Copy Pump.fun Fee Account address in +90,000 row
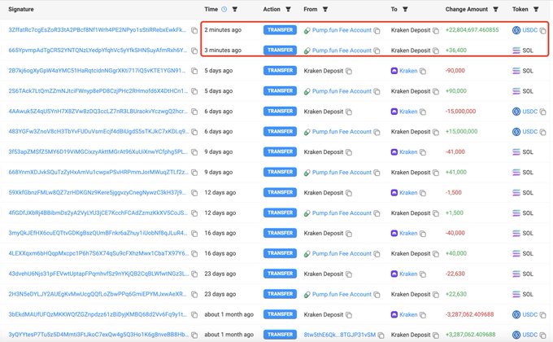Image resolution: width=553 pixels, height=342 pixels. click(377, 91)
